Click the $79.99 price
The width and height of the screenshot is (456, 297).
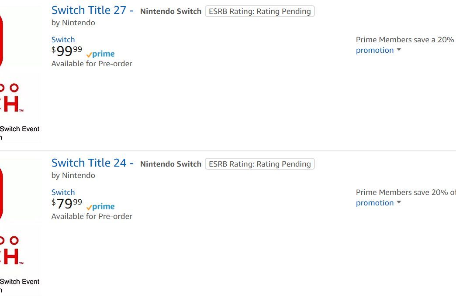(67, 204)
